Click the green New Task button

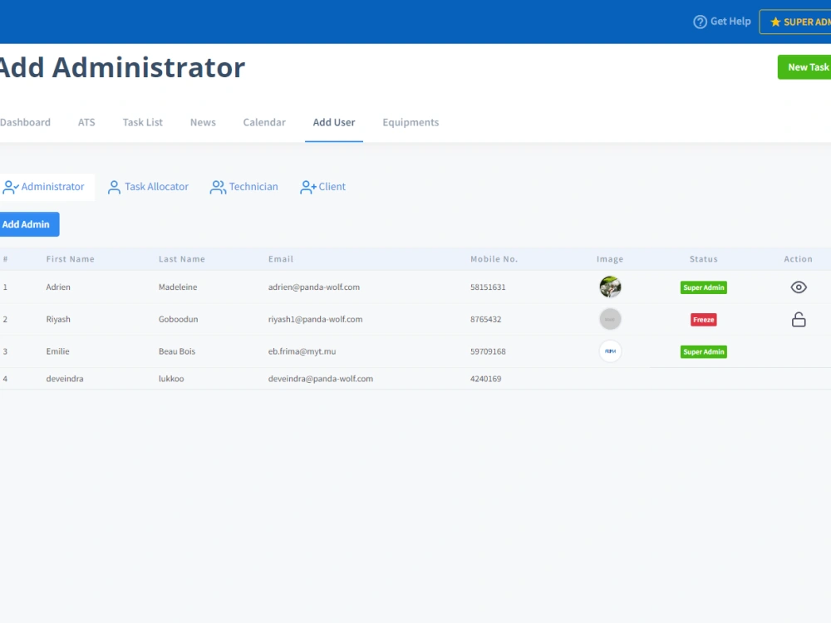[x=804, y=67]
